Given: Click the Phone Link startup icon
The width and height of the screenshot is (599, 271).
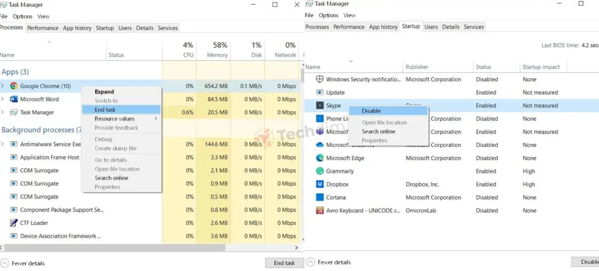Looking at the screenshot, I should pos(320,119).
